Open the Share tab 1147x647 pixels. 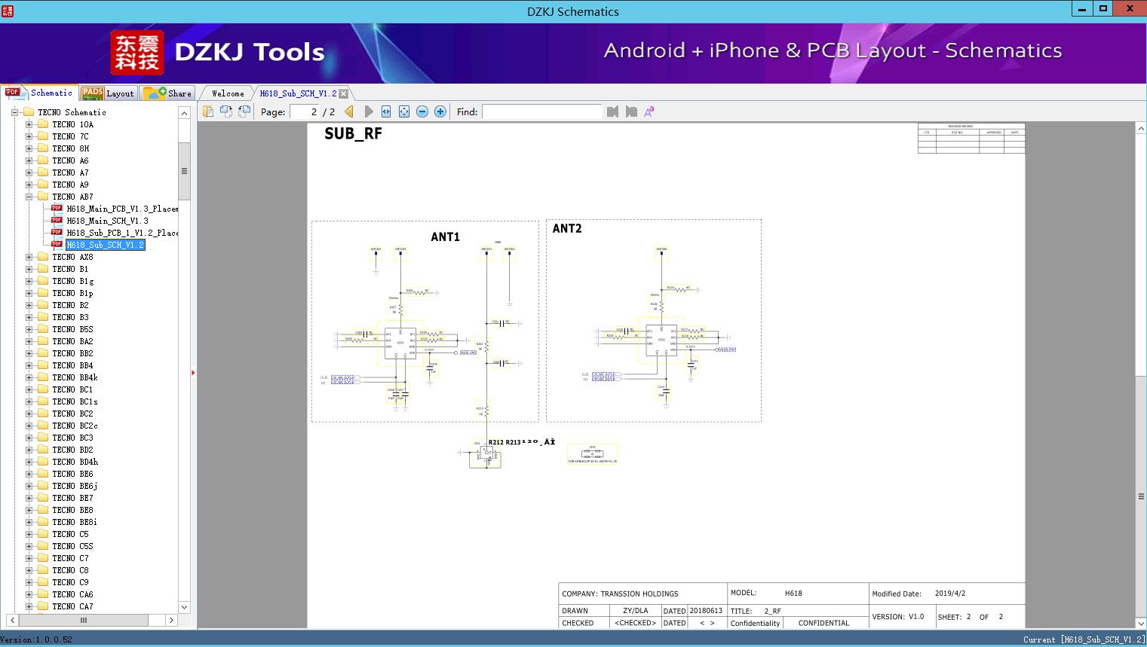167,93
